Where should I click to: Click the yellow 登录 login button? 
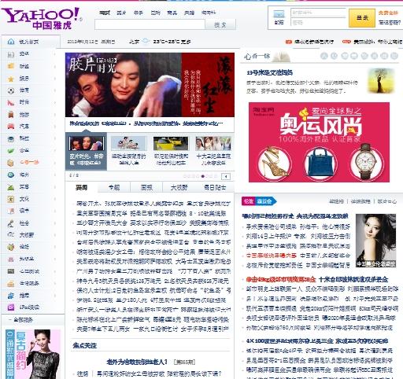pos(362,18)
